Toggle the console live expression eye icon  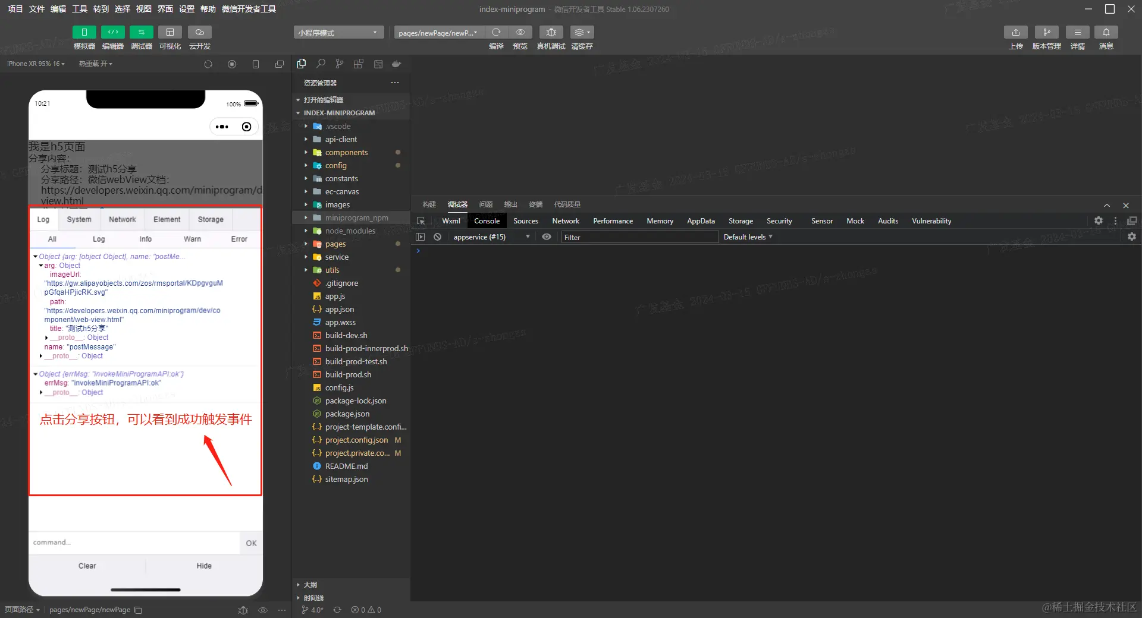(547, 237)
